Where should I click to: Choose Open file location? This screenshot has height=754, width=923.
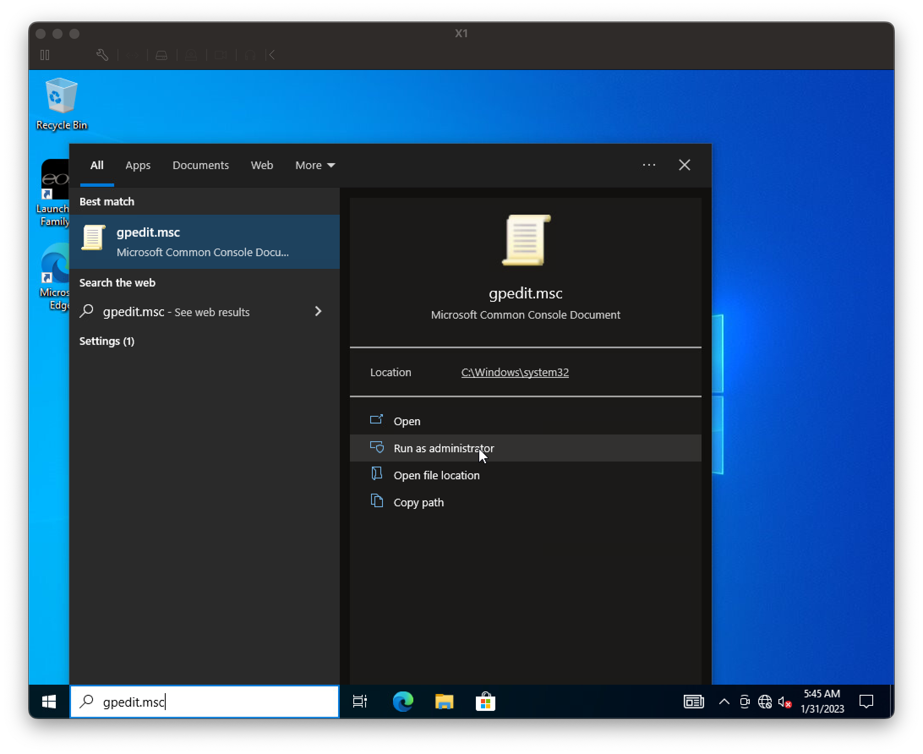pos(525,475)
